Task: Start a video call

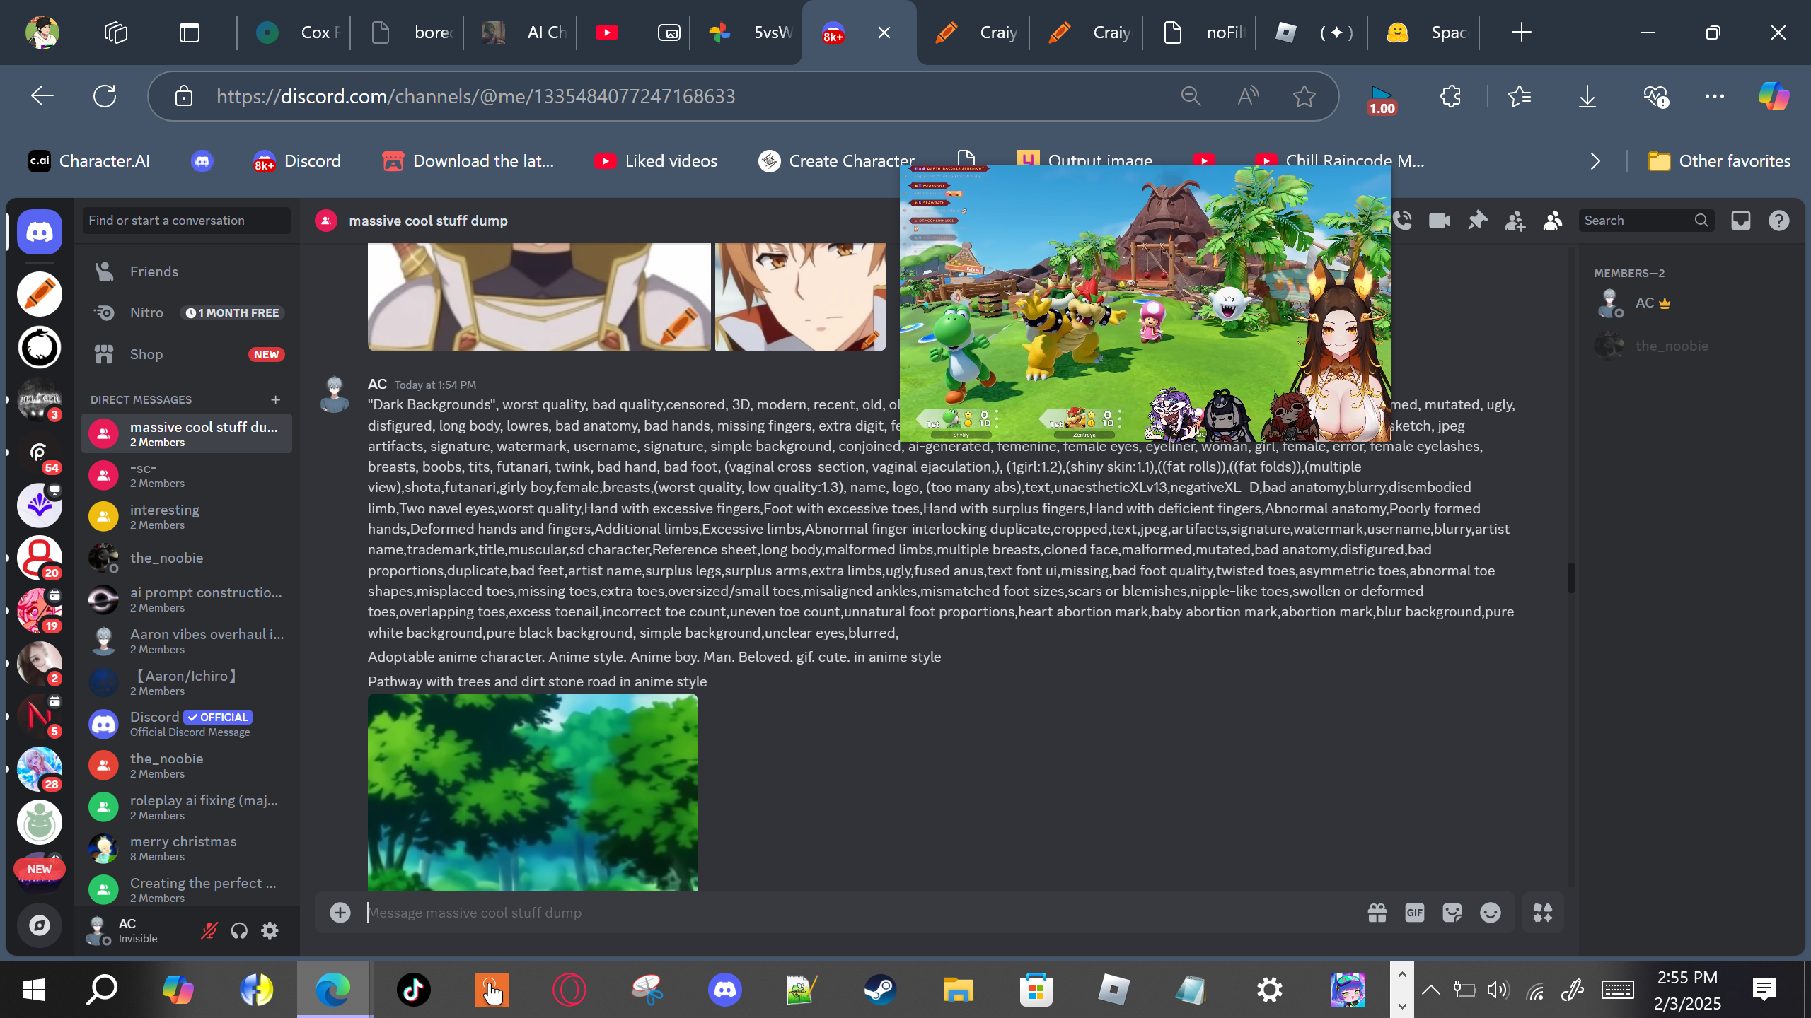Action: pos(1440,221)
